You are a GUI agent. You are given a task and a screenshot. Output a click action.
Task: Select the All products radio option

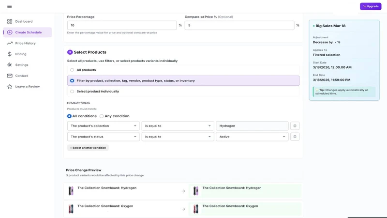tap(72, 70)
